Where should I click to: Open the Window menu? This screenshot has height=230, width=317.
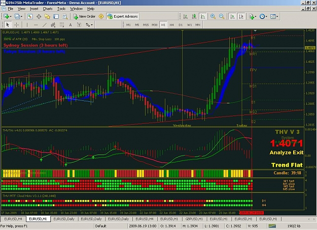[x=76, y=9]
